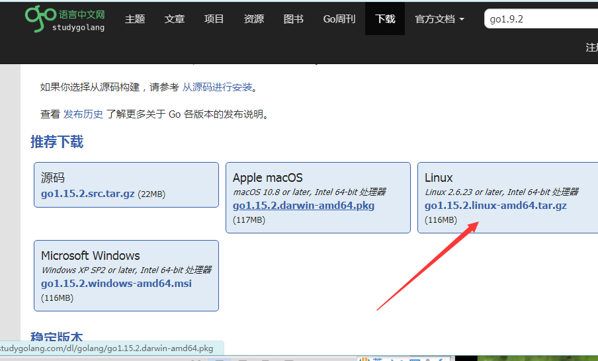Click the 推荐下载 heading

[57, 141]
